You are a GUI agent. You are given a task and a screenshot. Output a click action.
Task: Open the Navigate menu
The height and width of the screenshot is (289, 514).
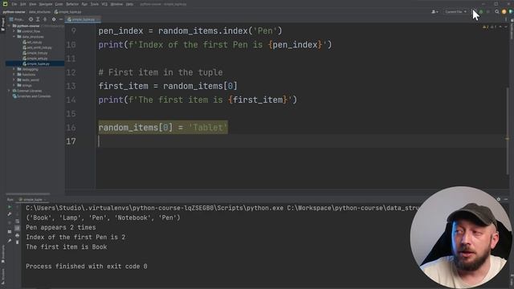46,4
